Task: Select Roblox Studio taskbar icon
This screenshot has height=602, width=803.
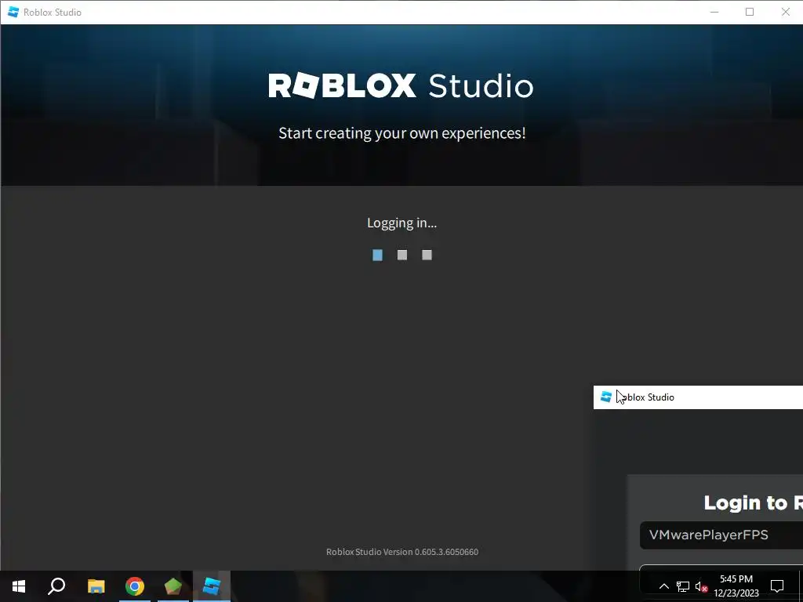Action: tap(212, 586)
